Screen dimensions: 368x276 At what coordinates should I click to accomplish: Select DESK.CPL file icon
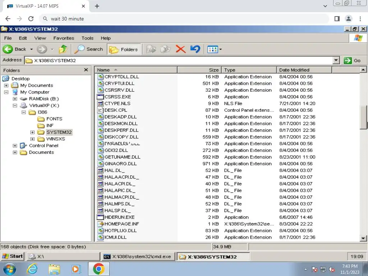(x=101, y=110)
